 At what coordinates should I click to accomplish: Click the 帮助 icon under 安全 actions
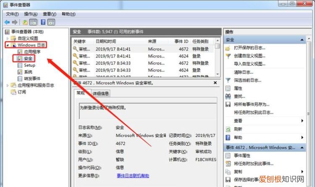228,137
